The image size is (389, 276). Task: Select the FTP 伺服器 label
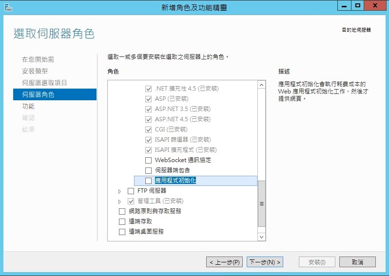(x=152, y=191)
